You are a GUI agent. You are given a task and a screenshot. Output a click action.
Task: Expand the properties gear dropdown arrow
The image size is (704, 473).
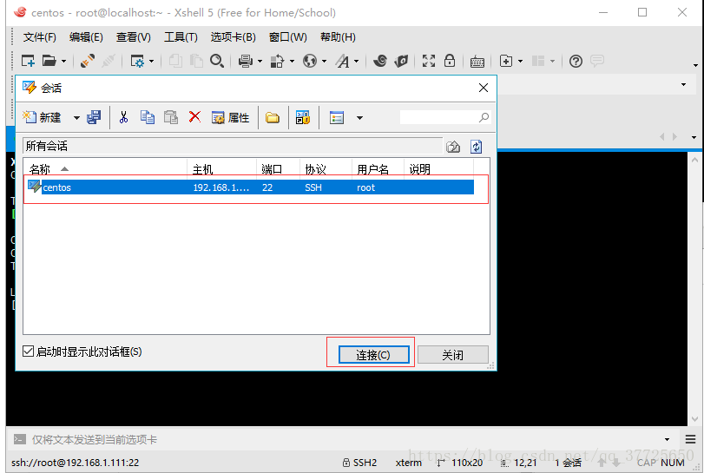tap(151, 61)
